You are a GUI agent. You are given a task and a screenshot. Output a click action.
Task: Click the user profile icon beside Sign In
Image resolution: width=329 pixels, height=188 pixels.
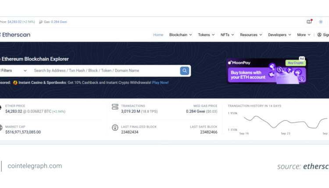[319, 35]
